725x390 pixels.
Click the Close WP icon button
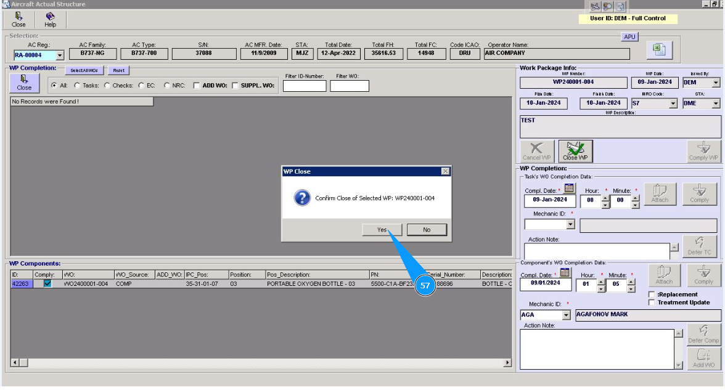click(x=575, y=151)
